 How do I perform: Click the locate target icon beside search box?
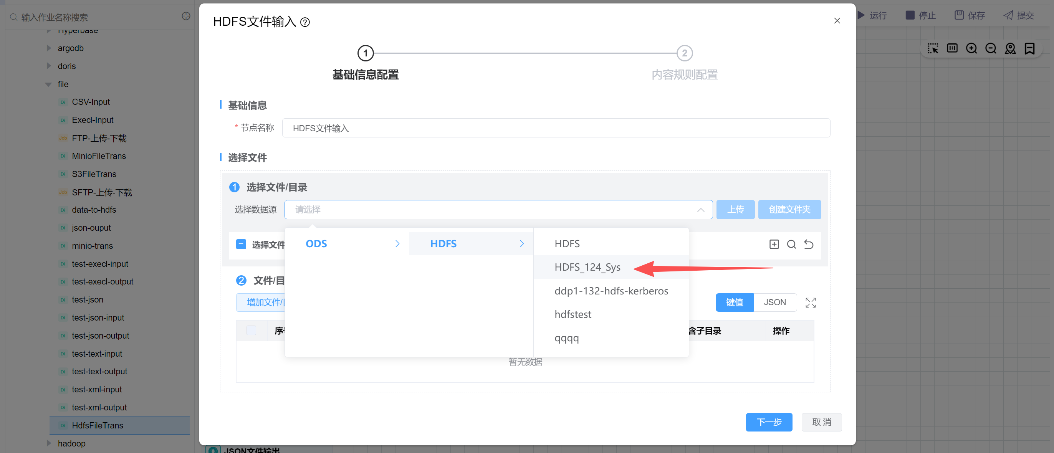click(x=186, y=17)
